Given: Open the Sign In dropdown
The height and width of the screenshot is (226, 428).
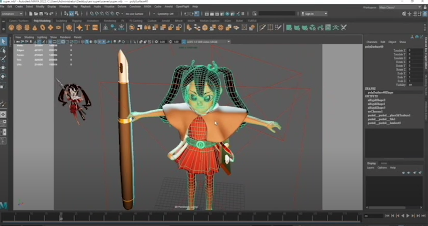Looking at the screenshot, I should click(x=314, y=14).
